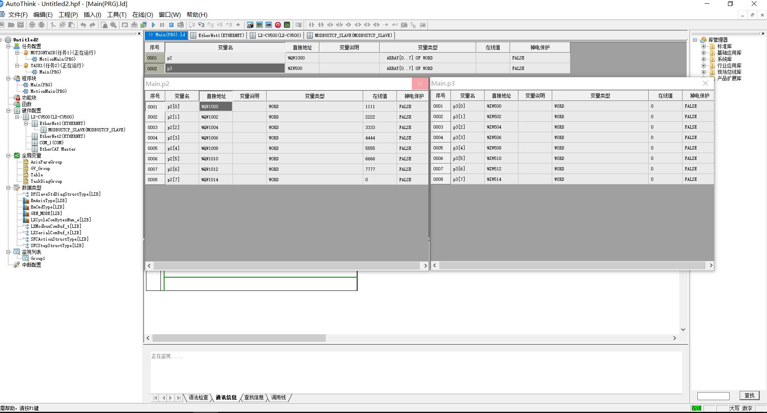Click the blue Run play icon
This screenshot has width=767, height=413.
coord(153,25)
